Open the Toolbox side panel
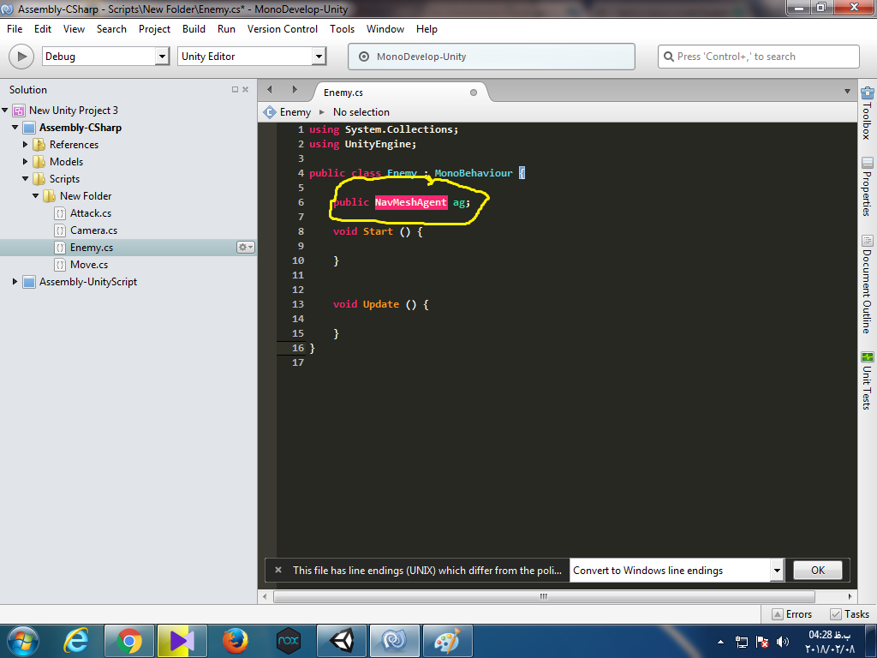Screen dimensions: 877x658 [867, 113]
